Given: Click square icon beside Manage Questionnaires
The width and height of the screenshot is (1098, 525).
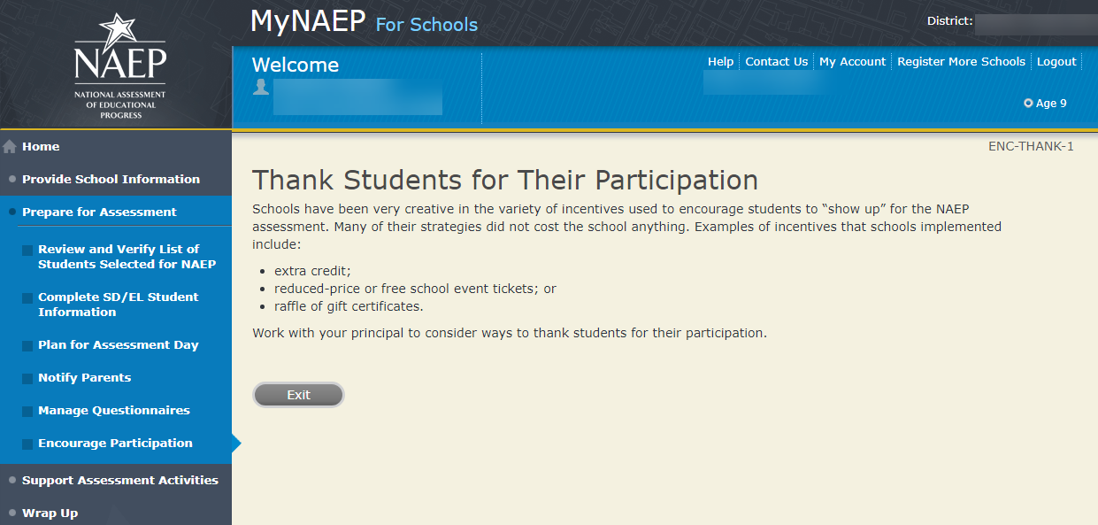Looking at the screenshot, I should coord(27,412).
